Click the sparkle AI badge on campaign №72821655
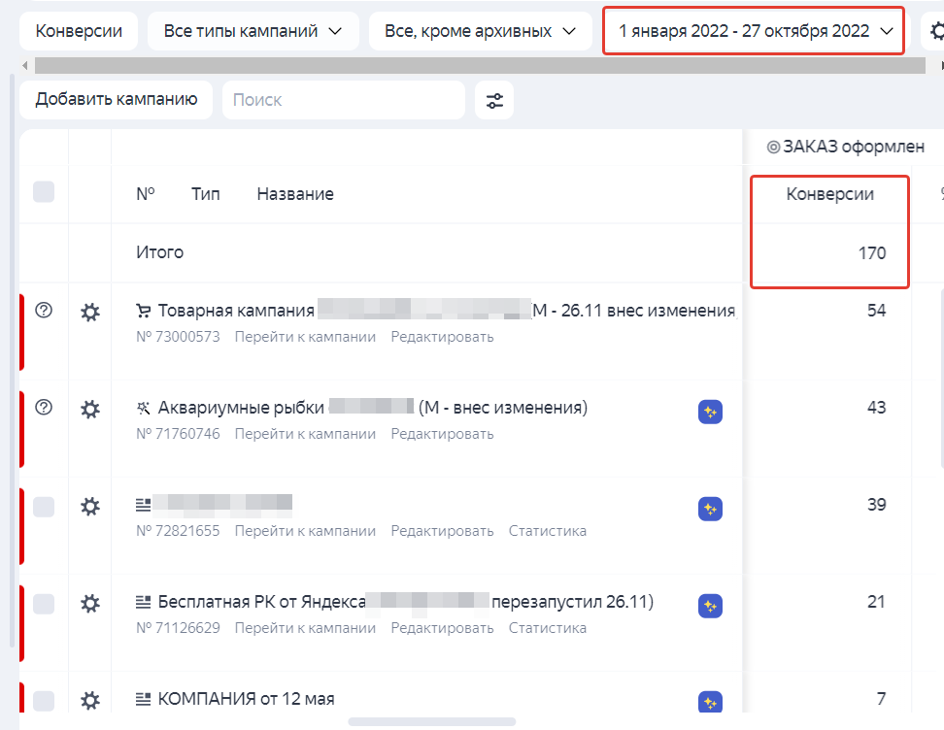This screenshot has width=944, height=730. [710, 509]
